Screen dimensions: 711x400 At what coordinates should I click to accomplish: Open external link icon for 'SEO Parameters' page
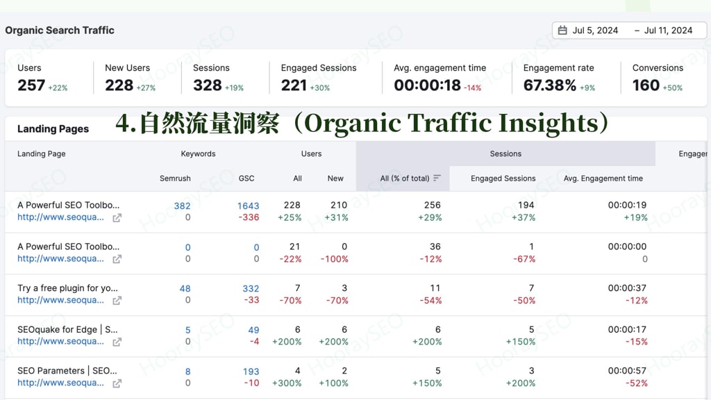[117, 383]
